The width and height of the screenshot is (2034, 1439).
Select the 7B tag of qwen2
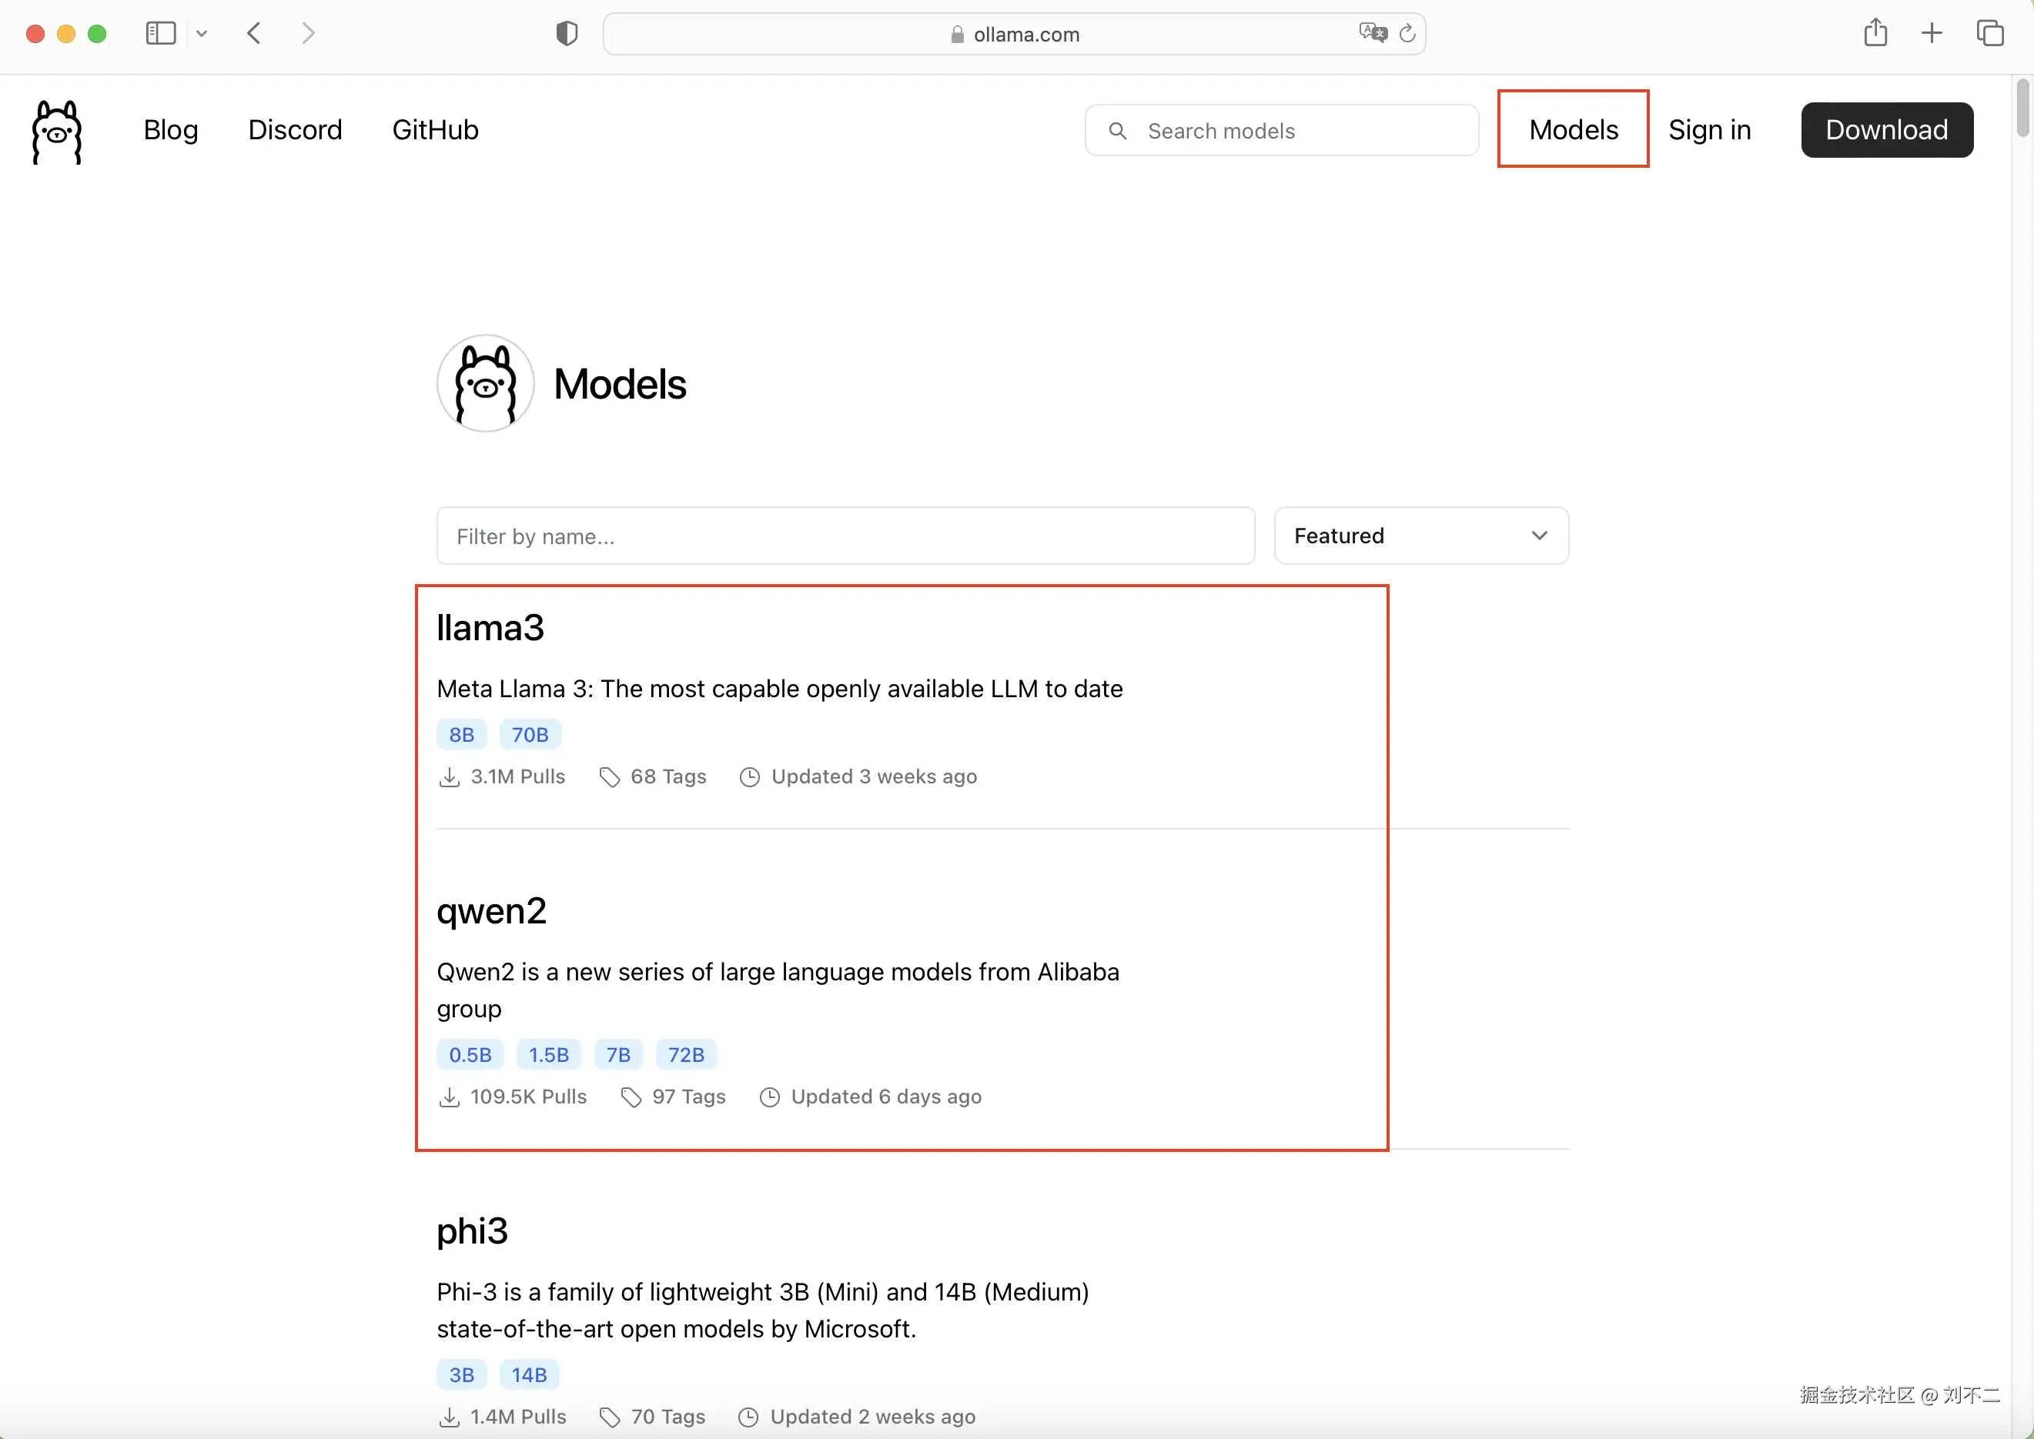(619, 1054)
